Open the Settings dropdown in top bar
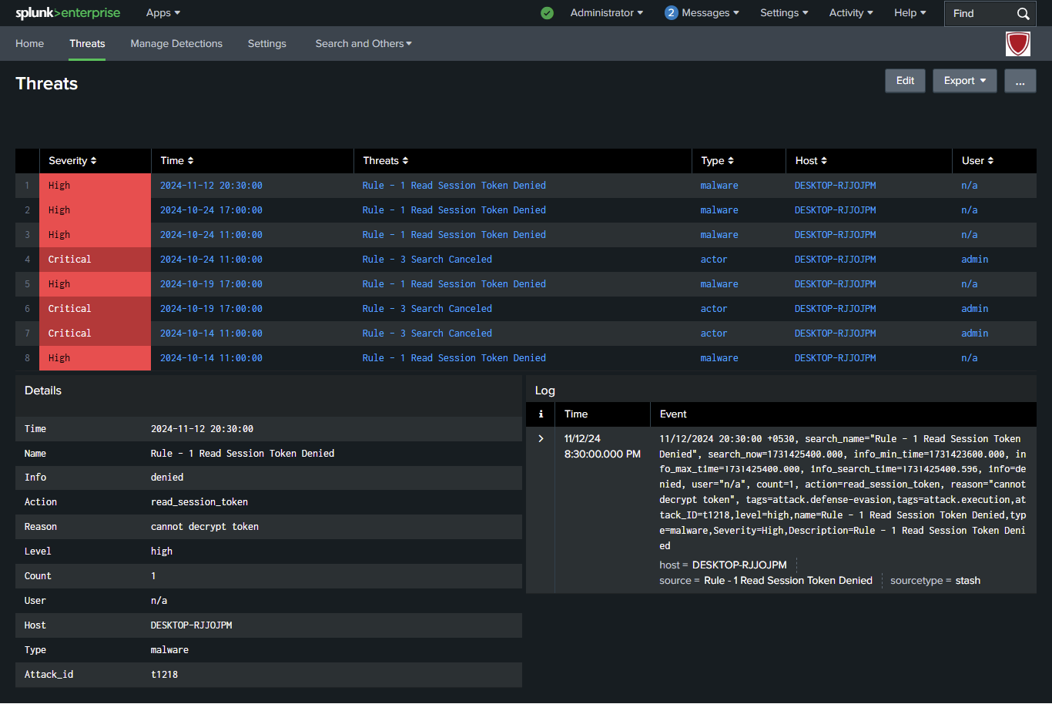1052x704 pixels. click(x=784, y=13)
